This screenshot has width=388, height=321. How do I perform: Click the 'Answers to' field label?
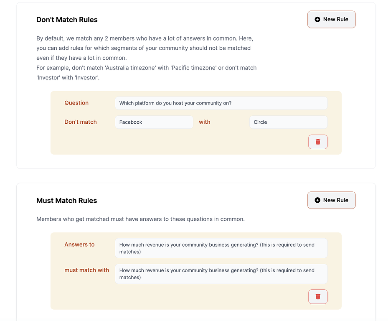point(79,245)
